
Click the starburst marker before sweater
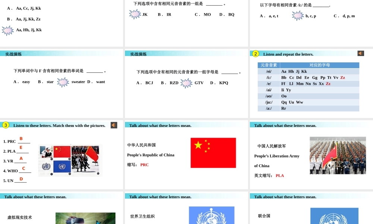(63, 83)
